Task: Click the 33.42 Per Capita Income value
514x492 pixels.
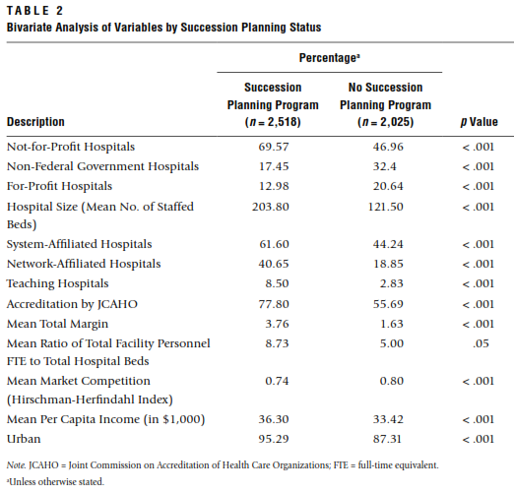Action: (x=388, y=419)
